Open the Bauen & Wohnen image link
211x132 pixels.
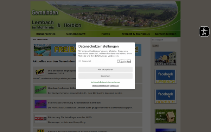click(165, 116)
